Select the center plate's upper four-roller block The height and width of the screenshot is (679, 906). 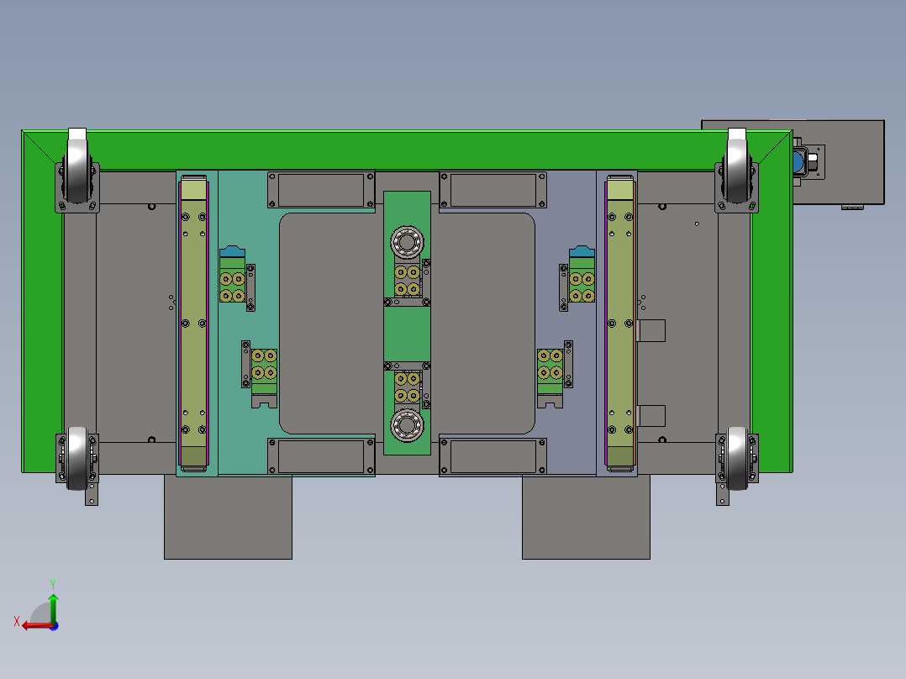click(x=408, y=281)
